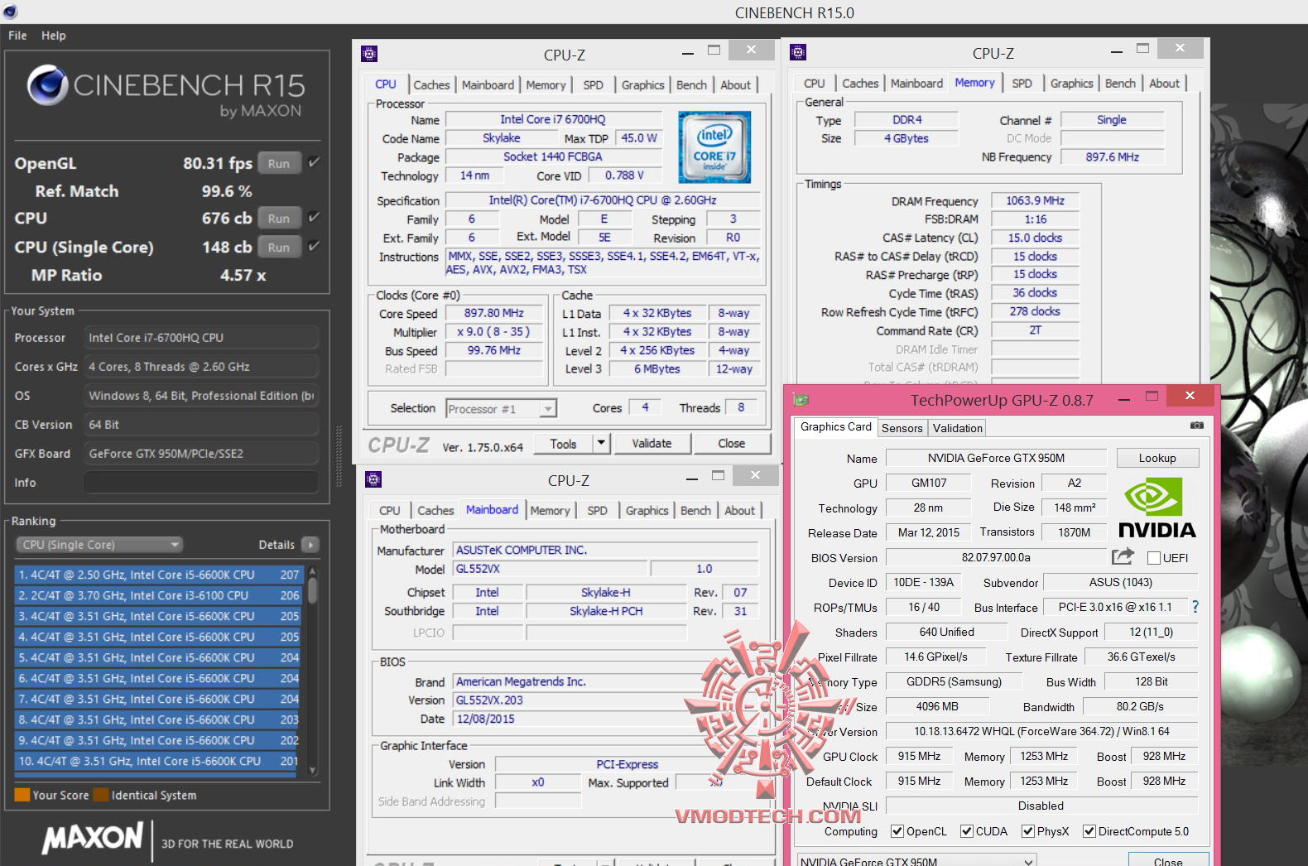The height and width of the screenshot is (866, 1308).
Task: Click the BIOS version share icon
Action: point(1122,557)
